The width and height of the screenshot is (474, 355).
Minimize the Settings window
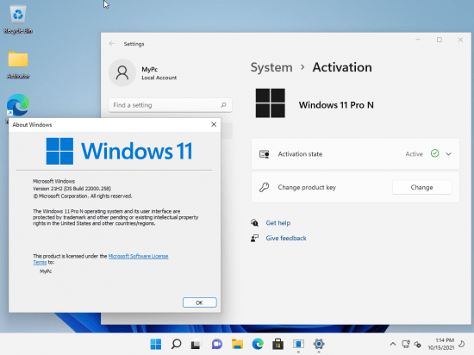click(418, 40)
